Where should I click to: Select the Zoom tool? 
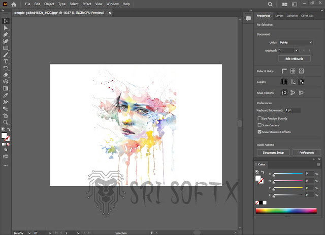pyautogui.click(x=6, y=122)
